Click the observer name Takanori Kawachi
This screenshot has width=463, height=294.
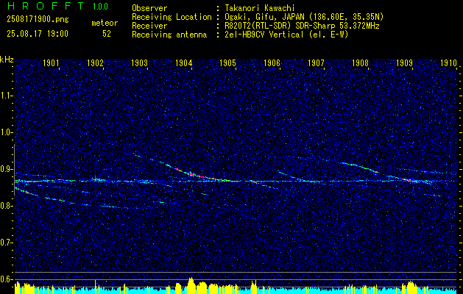[260, 8]
